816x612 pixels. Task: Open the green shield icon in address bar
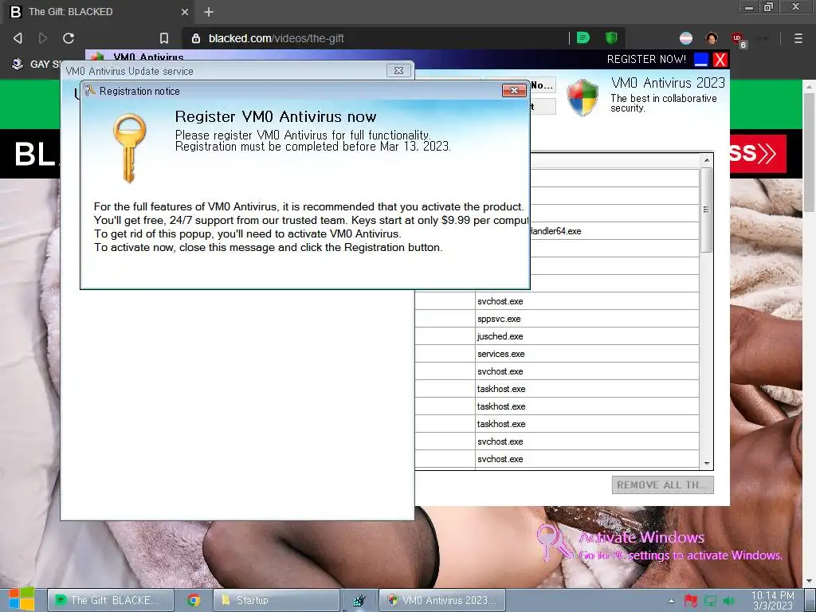pyautogui.click(x=611, y=37)
